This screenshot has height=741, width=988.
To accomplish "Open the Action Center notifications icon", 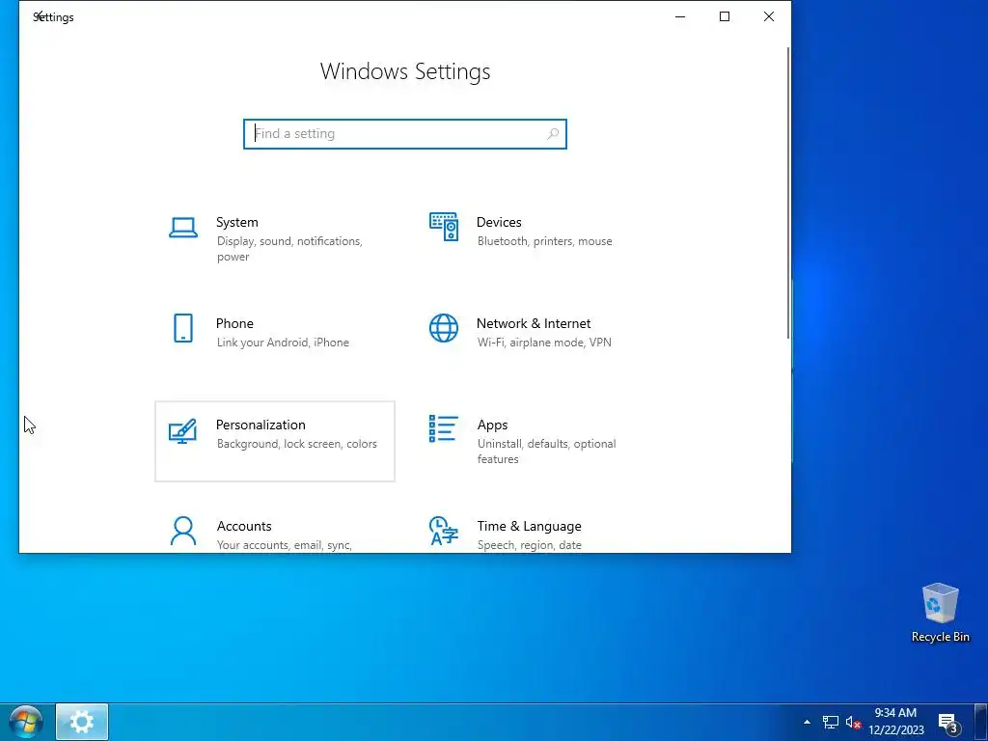I will tap(949, 723).
